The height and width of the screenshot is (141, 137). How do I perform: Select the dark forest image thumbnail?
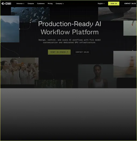[54, 84]
